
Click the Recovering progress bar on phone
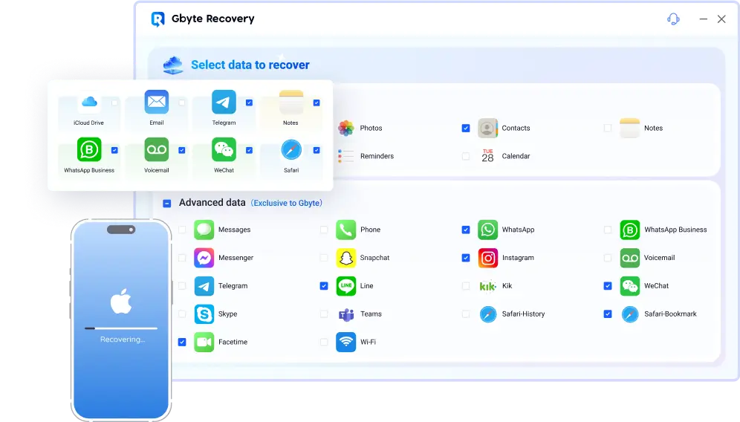[x=121, y=328]
